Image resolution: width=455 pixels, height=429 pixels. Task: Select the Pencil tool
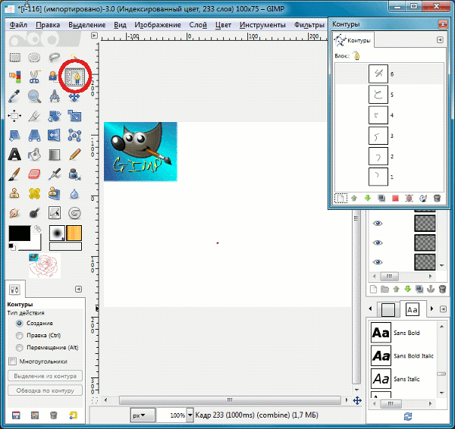click(x=74, y=155)
